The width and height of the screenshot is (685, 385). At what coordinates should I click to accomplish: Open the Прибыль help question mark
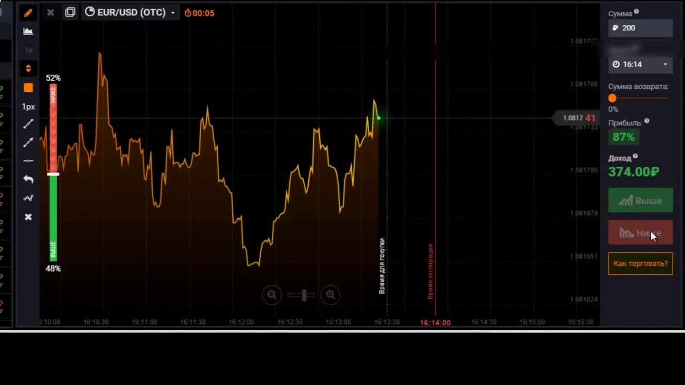646,121
